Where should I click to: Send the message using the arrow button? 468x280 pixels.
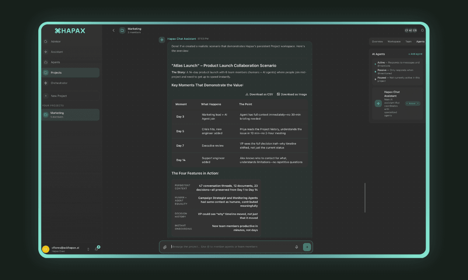[307, 247]
